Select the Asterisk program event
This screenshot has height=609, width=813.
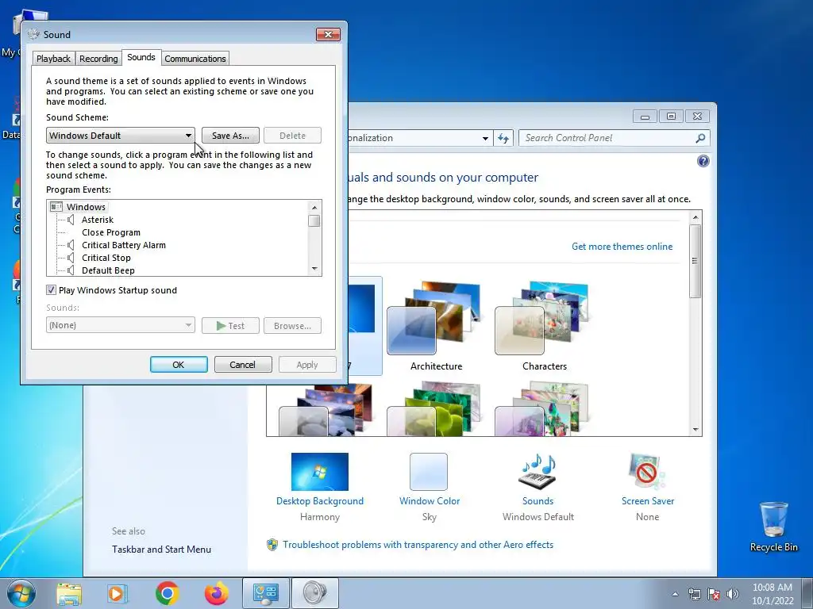(x=98, y=220)
